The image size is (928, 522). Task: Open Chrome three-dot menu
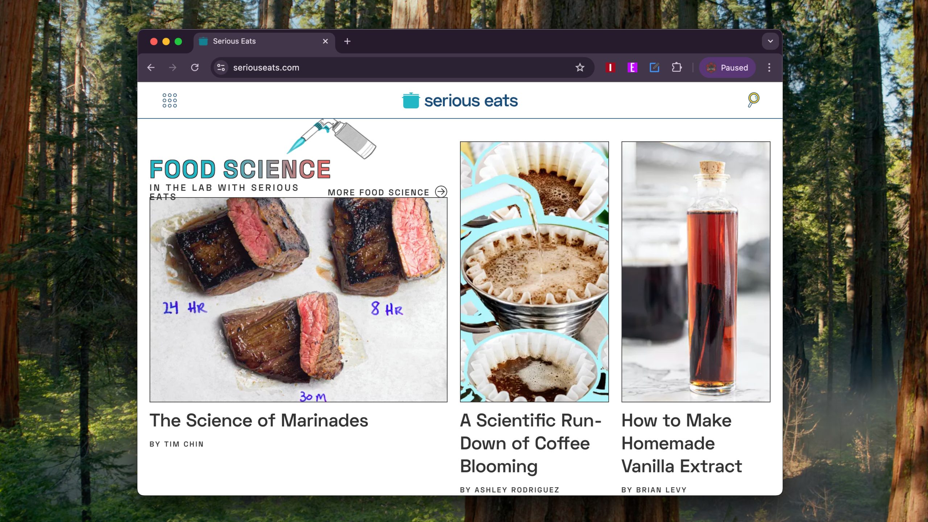[769, 67]
